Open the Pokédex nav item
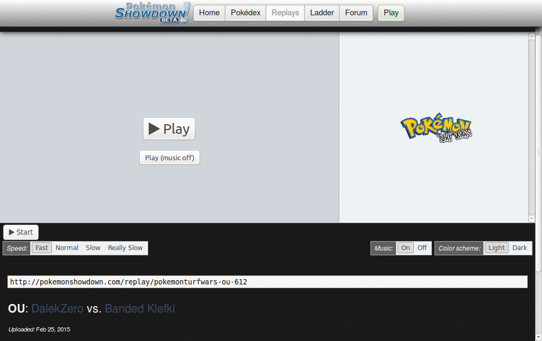Viewport: 542px width, 341px height. click(x=246, y=13)
